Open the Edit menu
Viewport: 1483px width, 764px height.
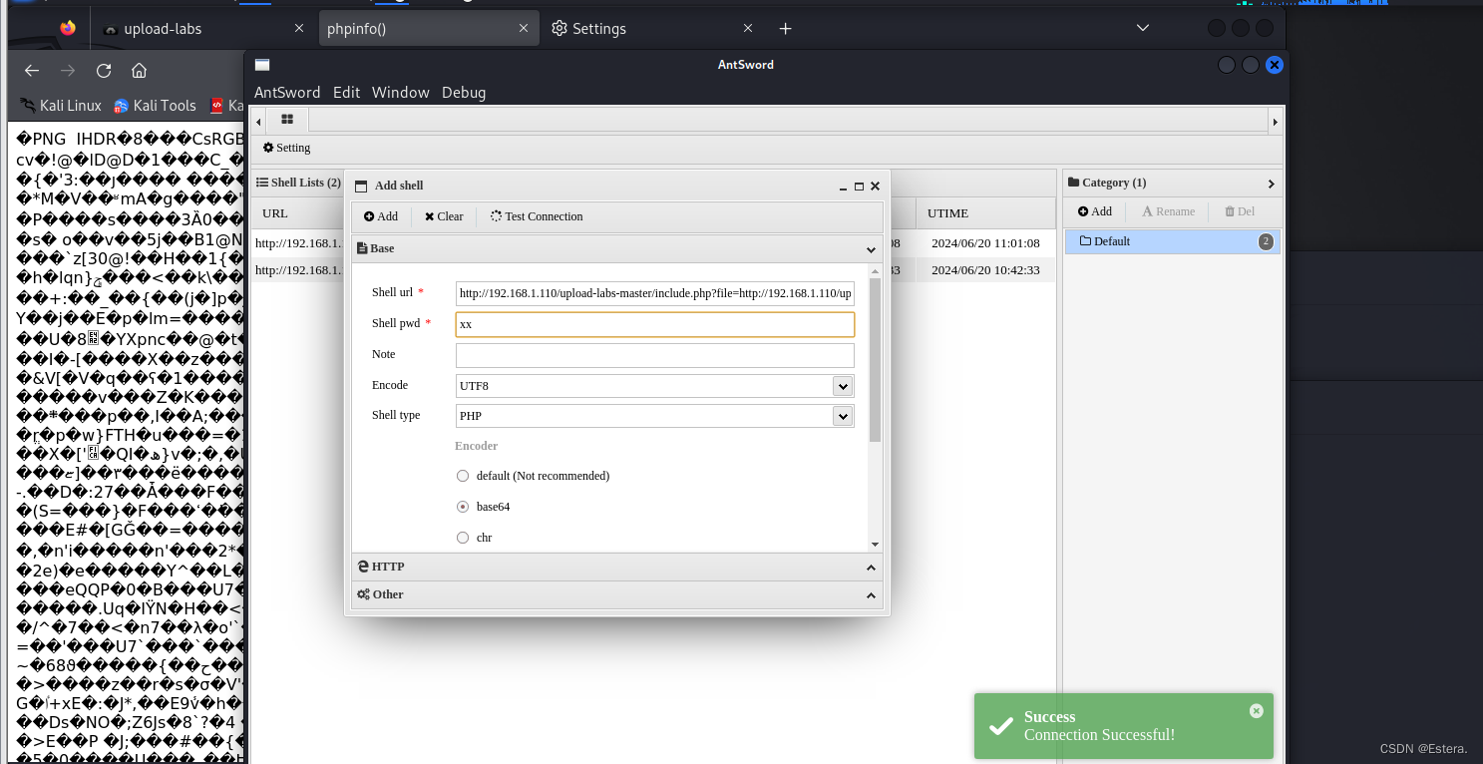[346, 93]
